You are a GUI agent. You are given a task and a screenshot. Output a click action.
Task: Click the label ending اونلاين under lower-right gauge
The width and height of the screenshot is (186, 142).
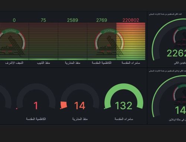coord(177,120)
